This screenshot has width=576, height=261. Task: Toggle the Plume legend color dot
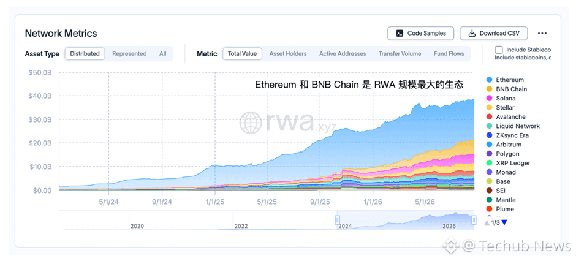pyautogui.click(x=489, y=210)
